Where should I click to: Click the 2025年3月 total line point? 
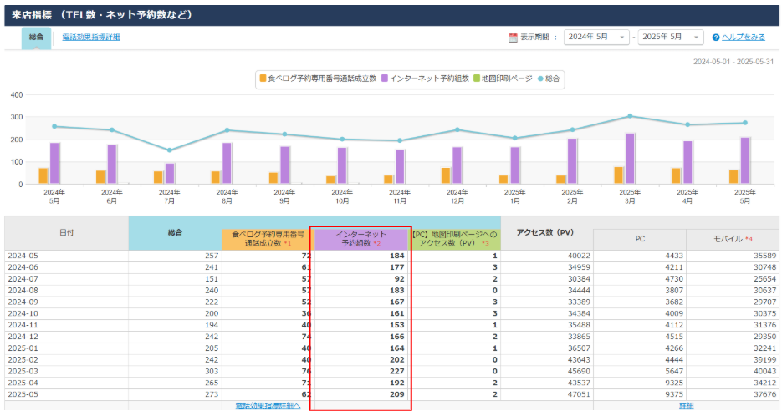(x=630, y=116)
